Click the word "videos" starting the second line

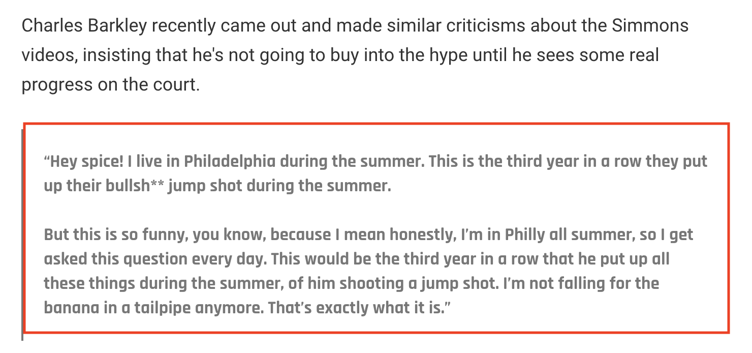tap(49, 55)
